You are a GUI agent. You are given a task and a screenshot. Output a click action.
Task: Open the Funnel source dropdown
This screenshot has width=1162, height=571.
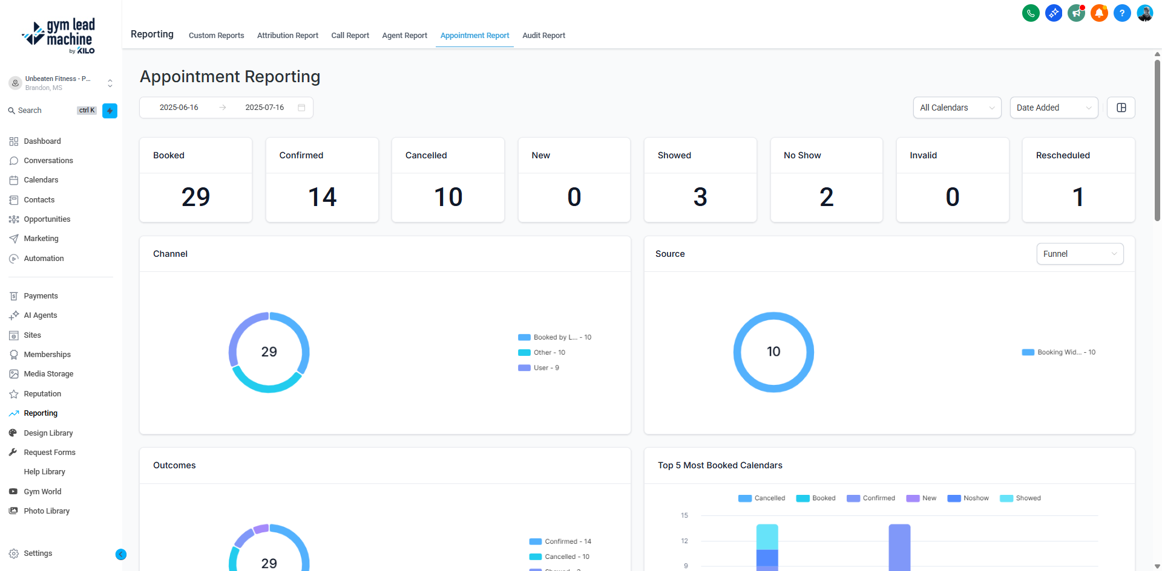click(1080, 254)
